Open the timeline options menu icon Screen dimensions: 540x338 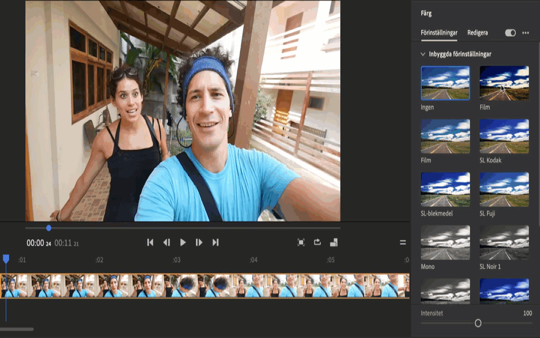403,243
